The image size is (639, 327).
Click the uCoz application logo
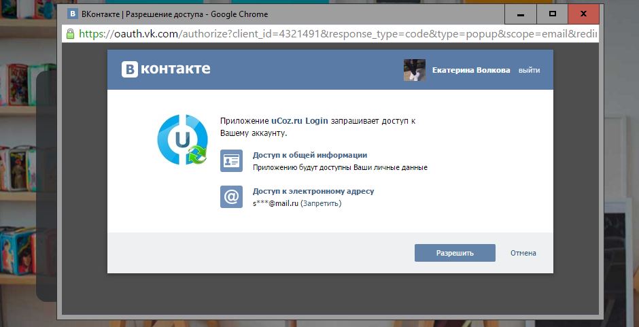182,139
